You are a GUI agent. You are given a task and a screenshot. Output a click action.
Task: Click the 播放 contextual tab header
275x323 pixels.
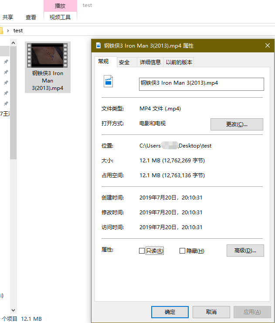click(x=60, y=6)
